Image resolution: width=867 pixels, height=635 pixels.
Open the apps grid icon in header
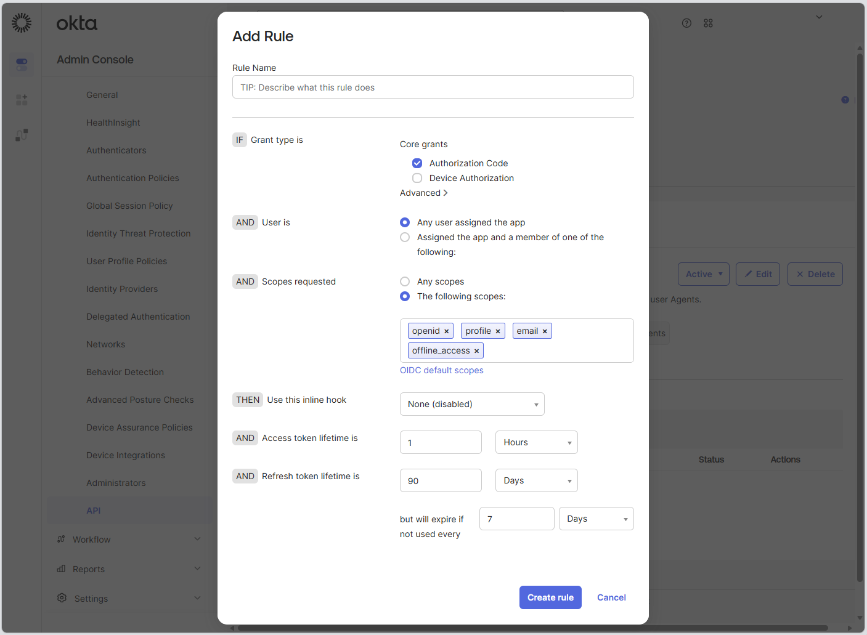point(708,23)
